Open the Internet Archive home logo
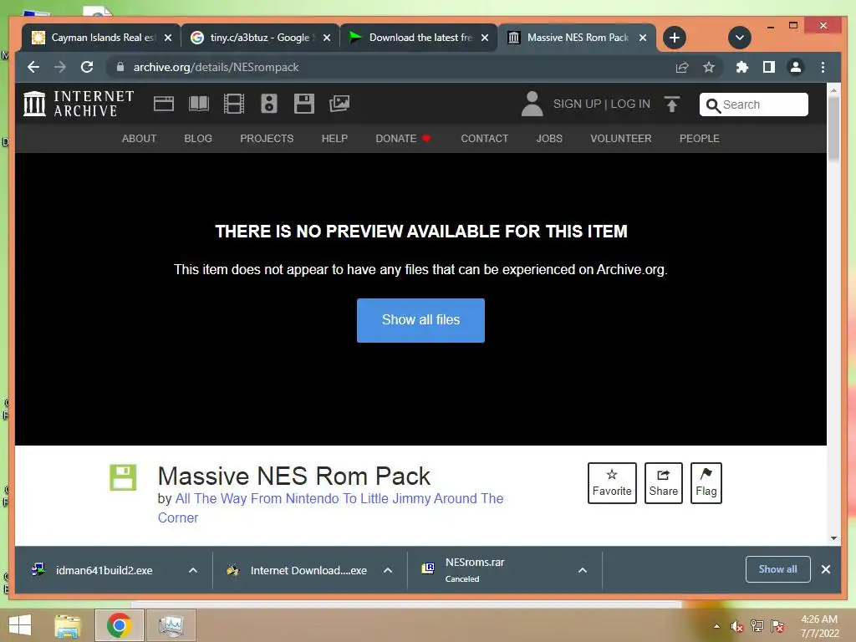The height and width of the screenshot is (642, 856). [x=79, y=104]
